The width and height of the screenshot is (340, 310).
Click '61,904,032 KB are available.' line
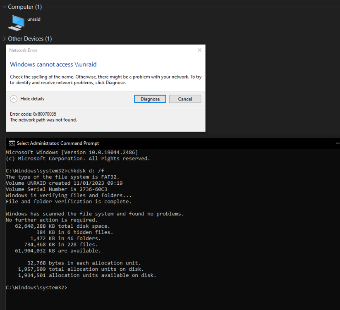[58, 250]
